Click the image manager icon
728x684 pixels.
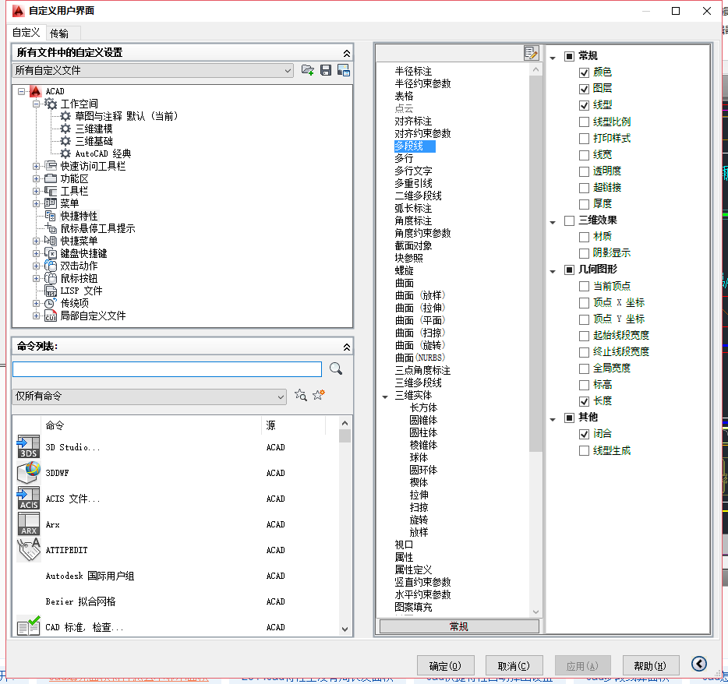(x=344, y=70)
